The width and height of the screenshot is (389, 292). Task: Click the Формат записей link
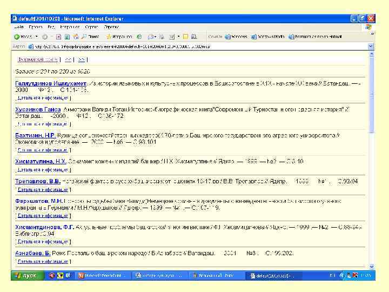tap(37, 59)
